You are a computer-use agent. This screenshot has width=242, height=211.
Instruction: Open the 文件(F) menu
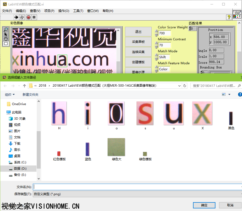click(7, 11)
